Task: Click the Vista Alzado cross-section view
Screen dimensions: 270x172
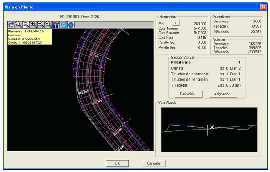Action: click(x=209, y=130)
